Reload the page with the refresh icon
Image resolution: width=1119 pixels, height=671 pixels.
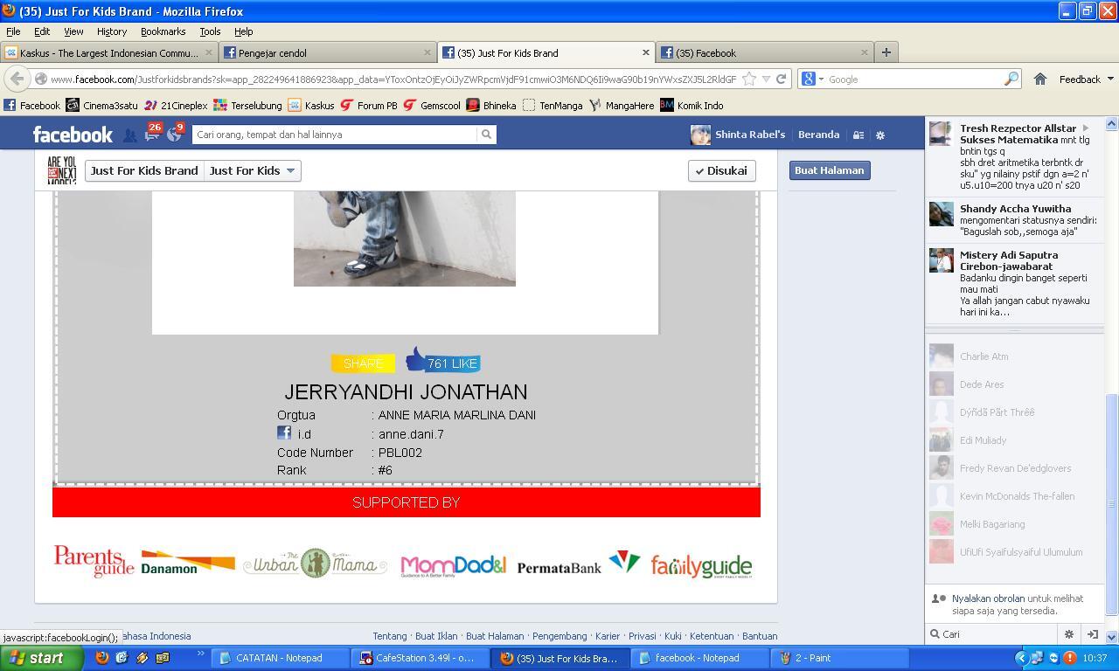pos(782,79)
